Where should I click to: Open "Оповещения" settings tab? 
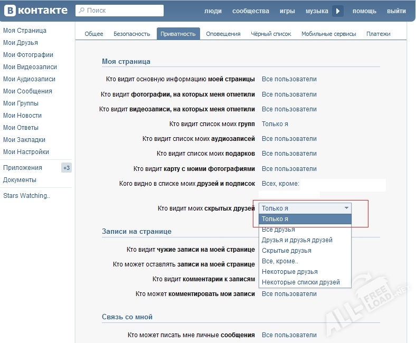[x=223, y=34]
